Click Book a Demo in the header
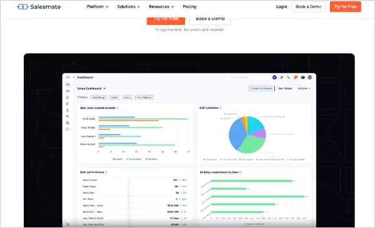 coord(308,7)
